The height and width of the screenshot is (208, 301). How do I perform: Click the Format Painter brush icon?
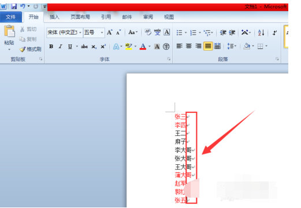pyautogui.click(x=23, y=50)
